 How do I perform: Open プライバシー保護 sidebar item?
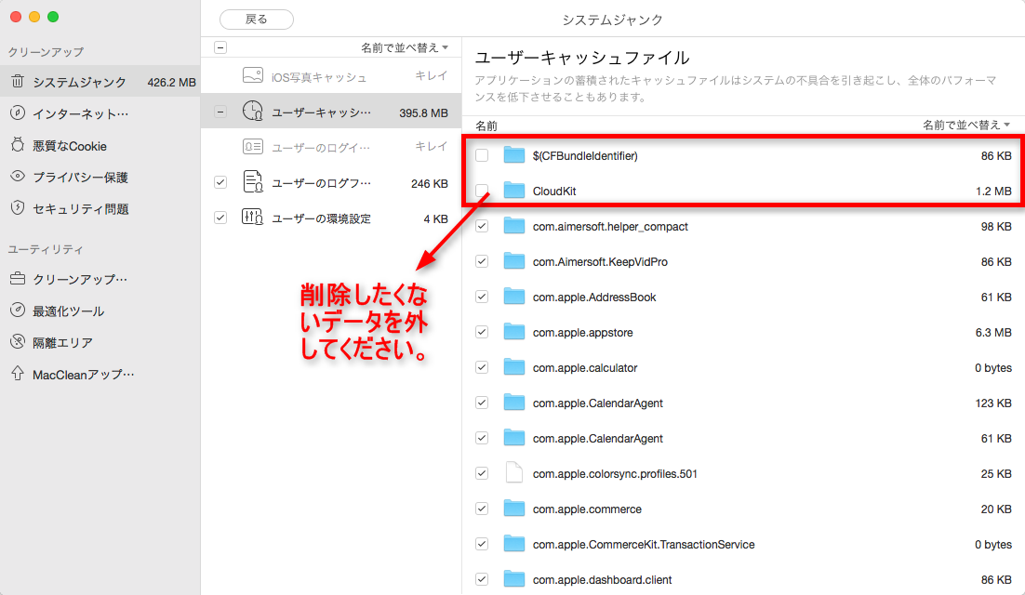pos(100,177)
